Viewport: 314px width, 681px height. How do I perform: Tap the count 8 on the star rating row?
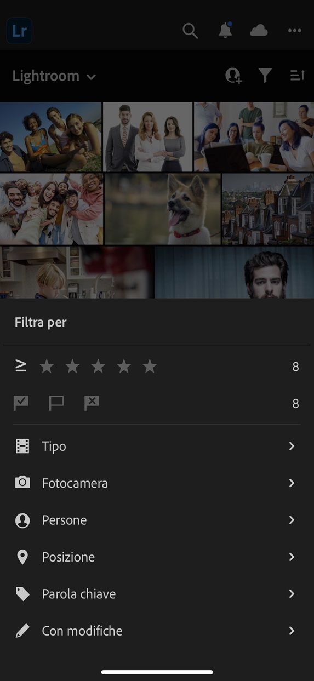point(295,367)
